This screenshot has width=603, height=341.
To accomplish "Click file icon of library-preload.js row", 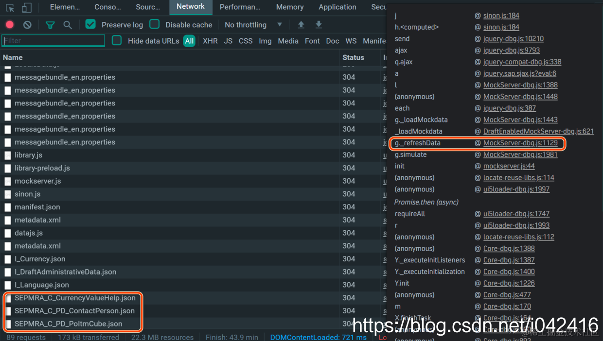I will pyautogui.click(x=7, y=168).
